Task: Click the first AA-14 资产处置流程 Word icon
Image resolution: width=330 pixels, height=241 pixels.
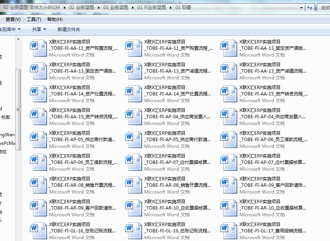Action: coord(39,94)
